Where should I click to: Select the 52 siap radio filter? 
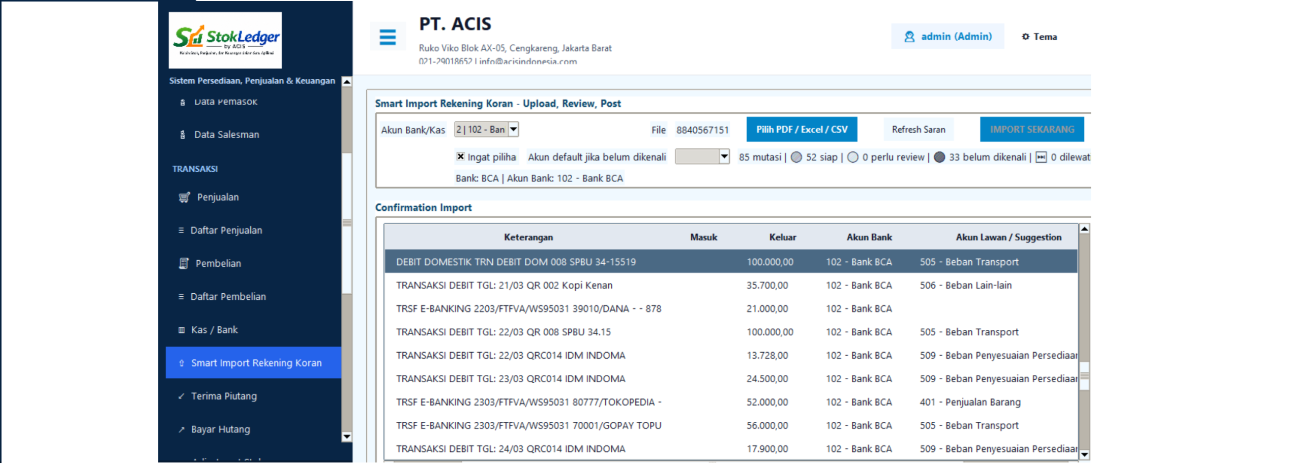(x=796, y=157)
